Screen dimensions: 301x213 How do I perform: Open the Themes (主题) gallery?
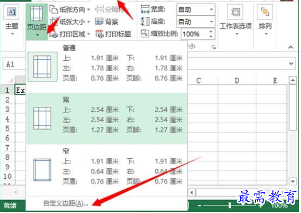click(x=12, y=20)
